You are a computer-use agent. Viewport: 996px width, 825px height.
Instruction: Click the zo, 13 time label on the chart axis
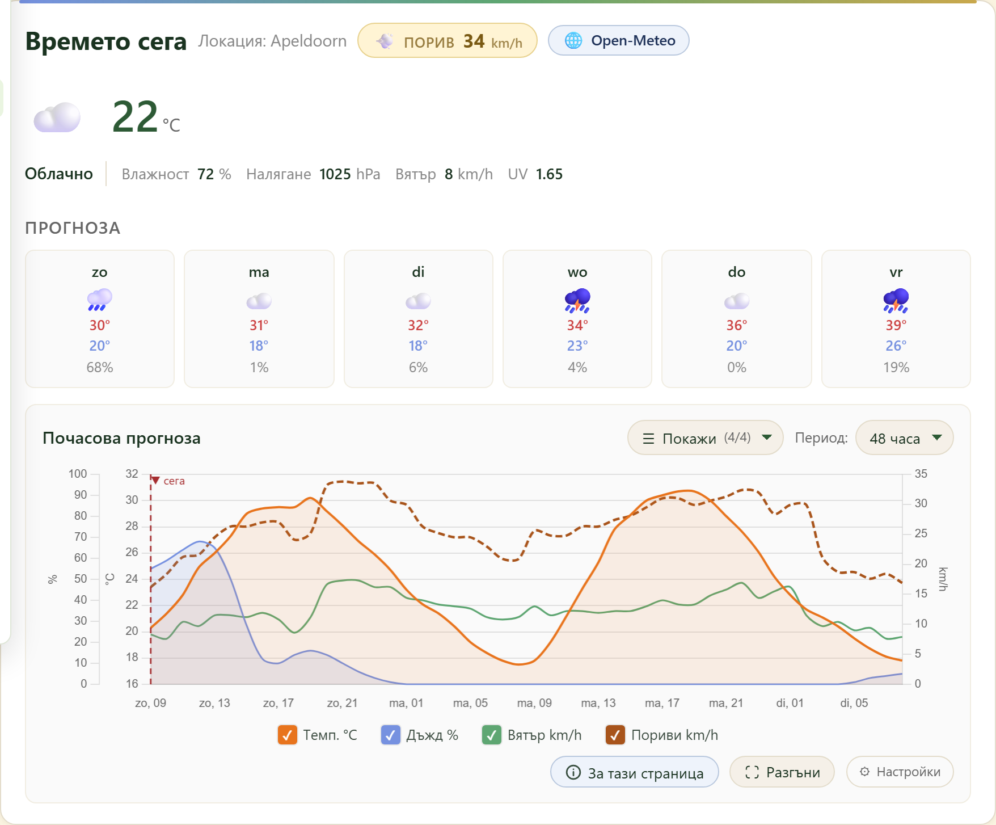point(214,703)
